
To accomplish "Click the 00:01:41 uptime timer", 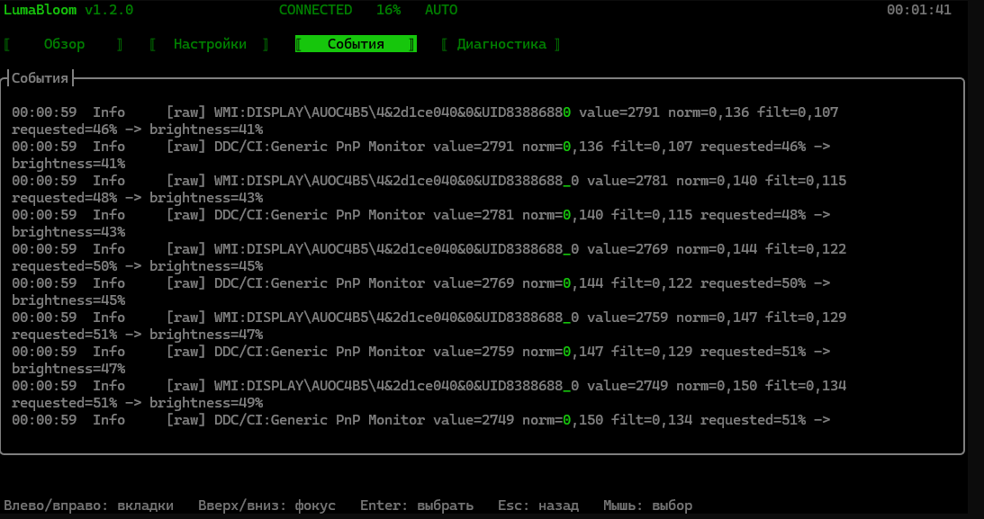I will pyautogui.click(x=919, y=10).
